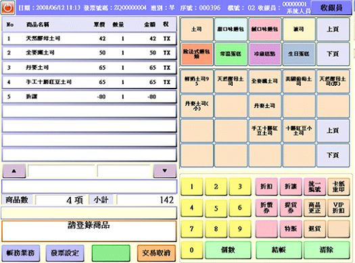
Task: Tap keypad digit 3
Action: (240, 187)
